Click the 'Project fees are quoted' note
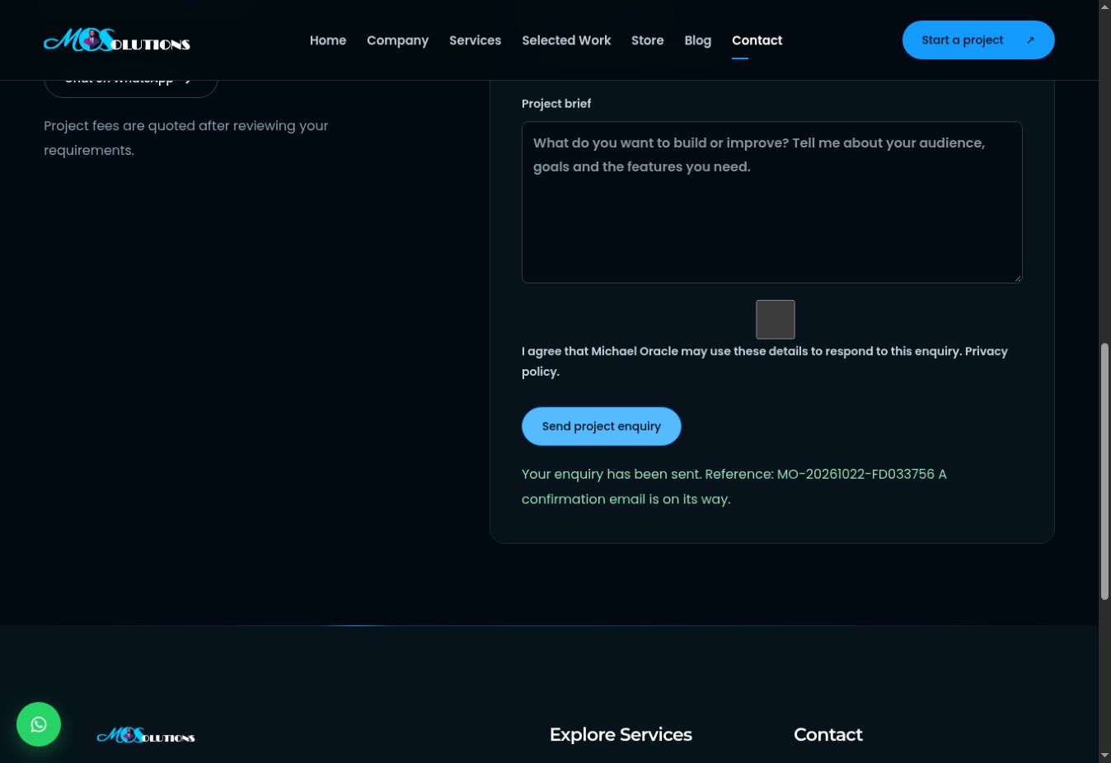 click(x=186, y=138)
